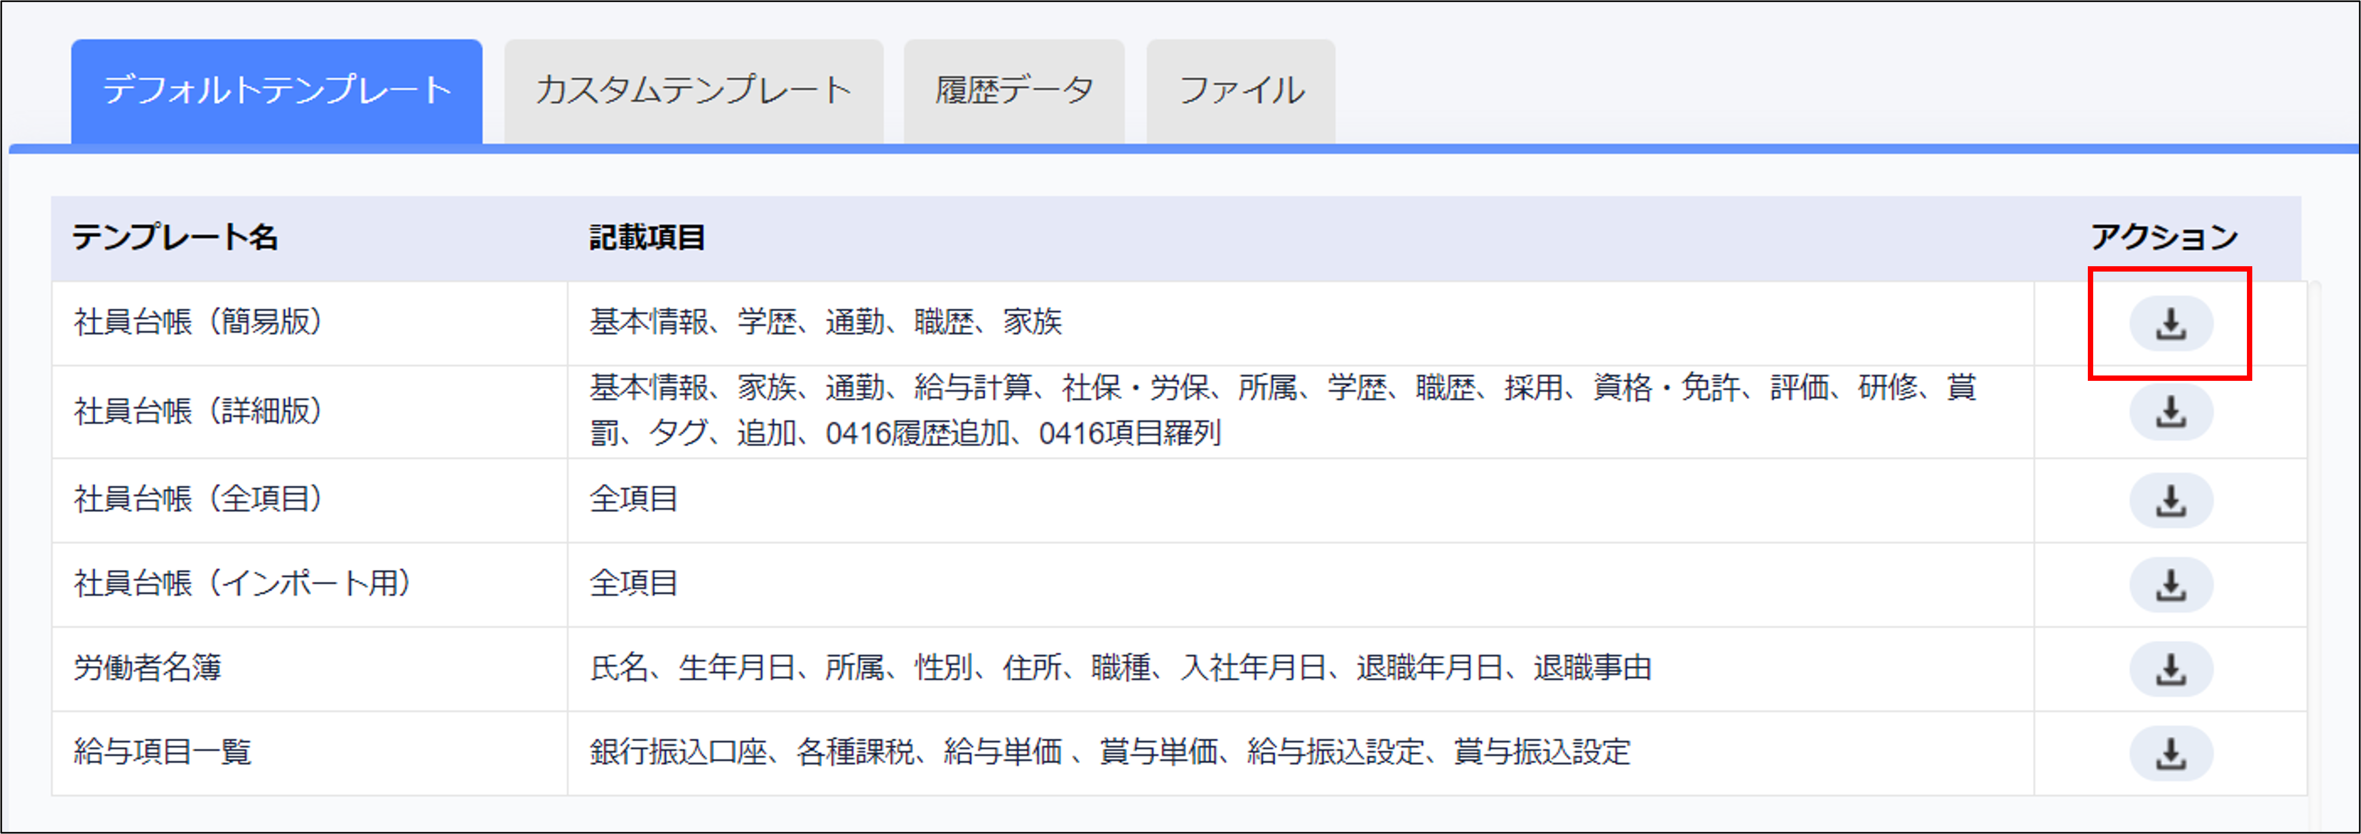Image resolution: width=2361 pixels, height=834 pixels.
Task: Switch to the ファイル tab
Action: [1240, 89]
